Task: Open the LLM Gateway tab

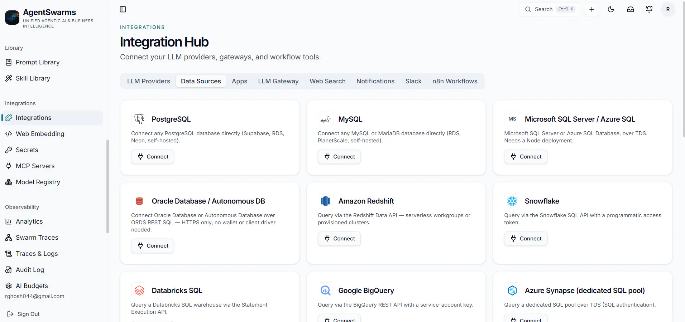Action: tap(278, 81)
